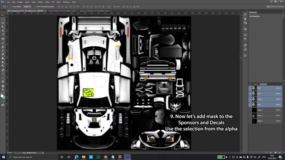Select the History Brush tool
The width and height of the screenshot is (285, 160).
3,50
